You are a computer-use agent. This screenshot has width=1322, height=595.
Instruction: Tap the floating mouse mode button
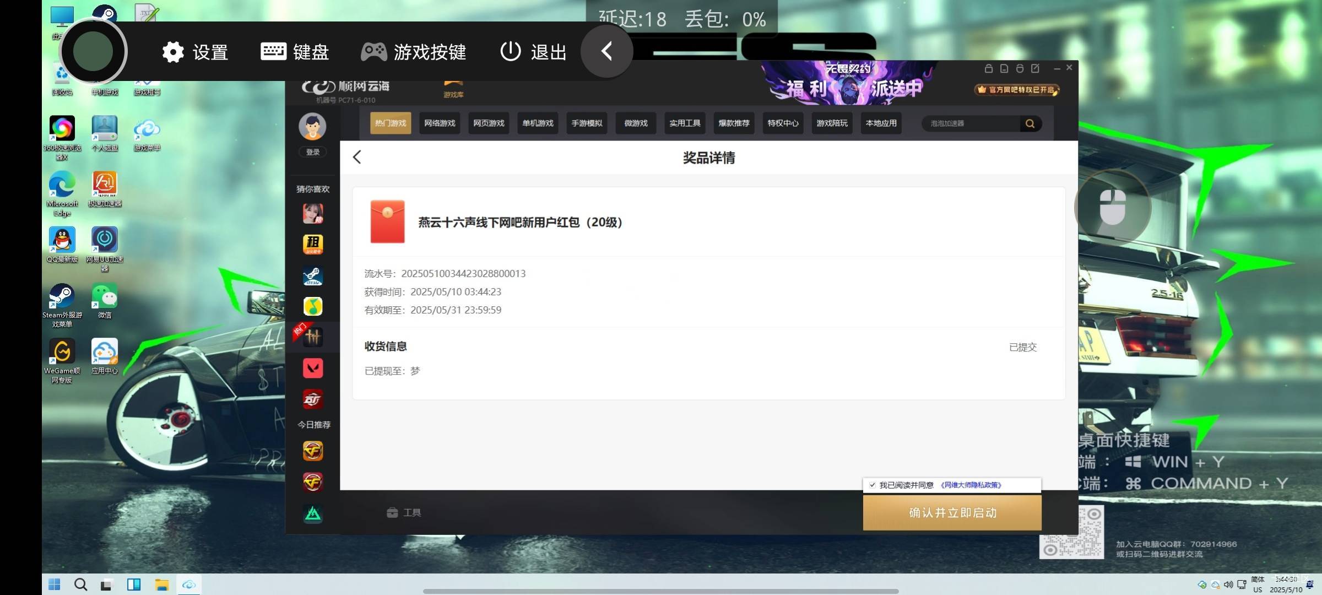pos(1113,207)
